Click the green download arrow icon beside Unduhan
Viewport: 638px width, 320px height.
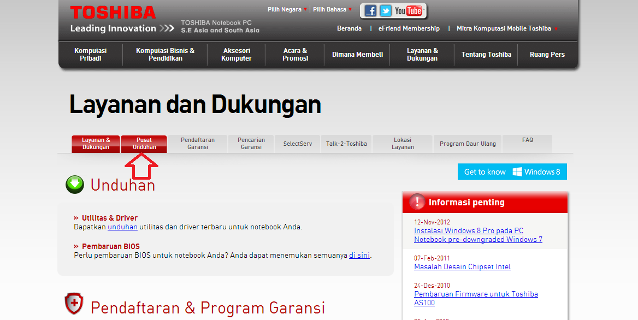click(75, 185)
